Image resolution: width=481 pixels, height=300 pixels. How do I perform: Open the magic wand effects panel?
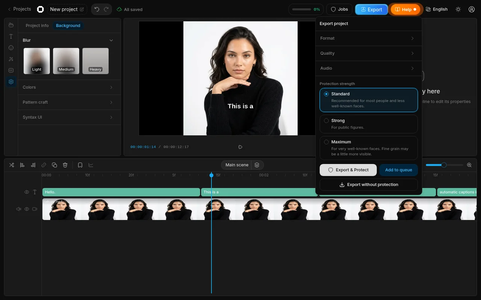(x=11, y=59)
